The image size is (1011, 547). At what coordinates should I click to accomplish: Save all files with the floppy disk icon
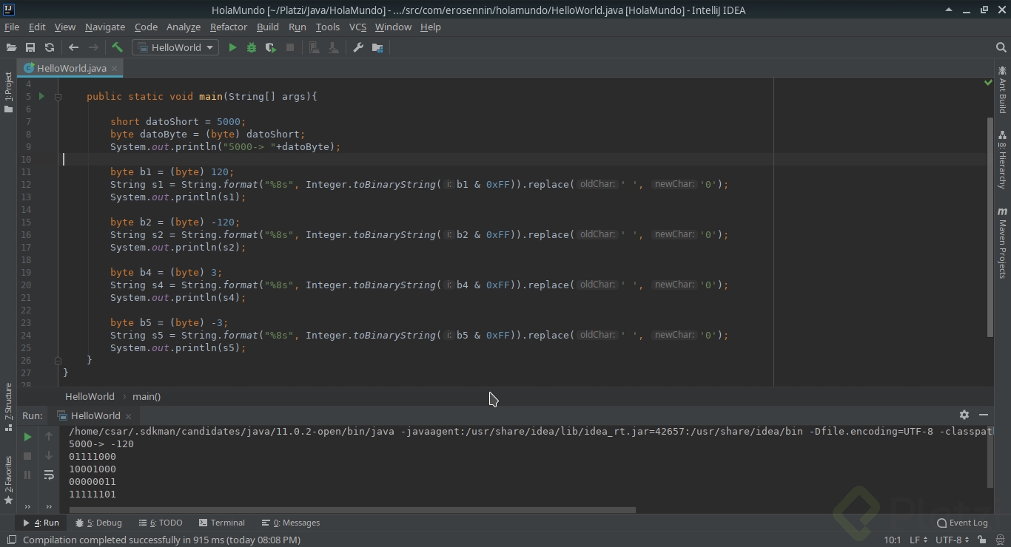30,47
